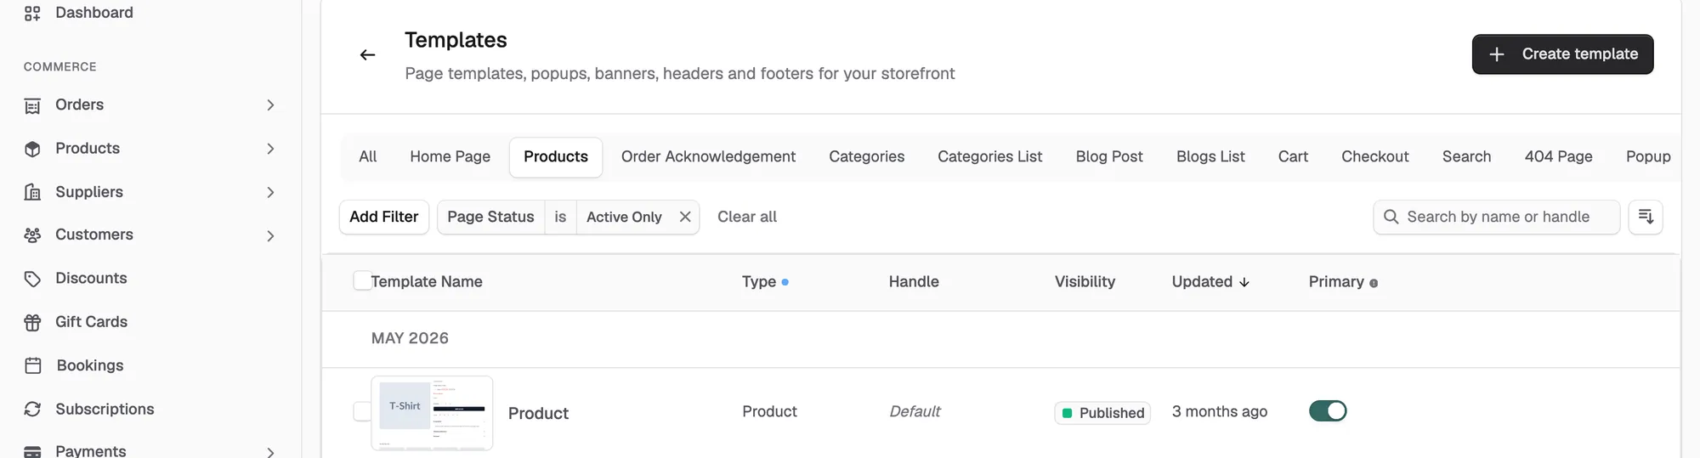Open the Active Only value dropdown
This screenshot has height=458, width=1700.
(x=624, y=217)
